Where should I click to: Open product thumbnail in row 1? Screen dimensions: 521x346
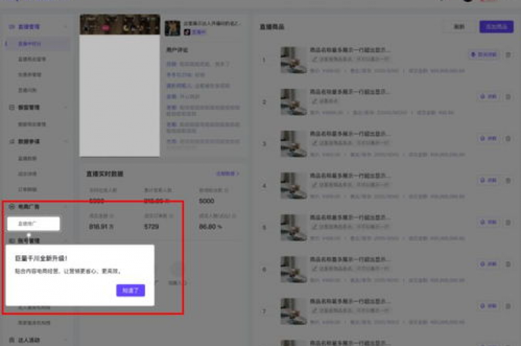coord(294,60)
